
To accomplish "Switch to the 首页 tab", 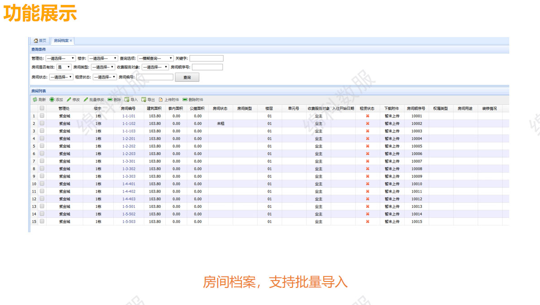I will [x=40, y=41].
